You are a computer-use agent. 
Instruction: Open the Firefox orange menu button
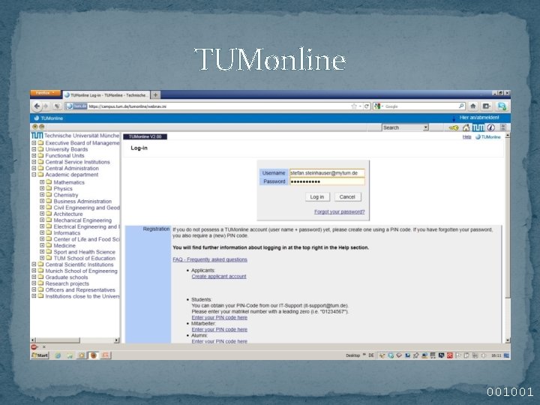coord(45,93)
